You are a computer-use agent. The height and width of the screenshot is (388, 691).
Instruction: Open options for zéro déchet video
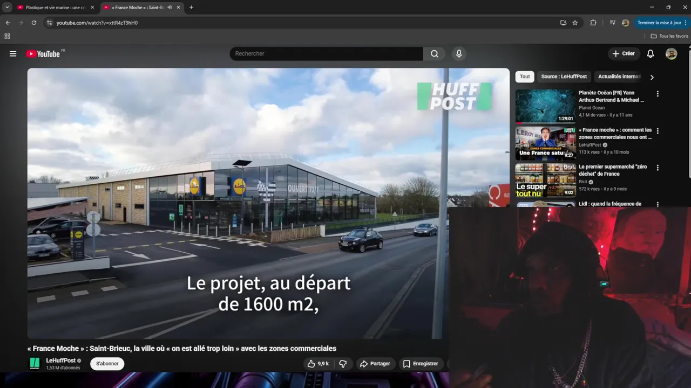pos(658,168)
